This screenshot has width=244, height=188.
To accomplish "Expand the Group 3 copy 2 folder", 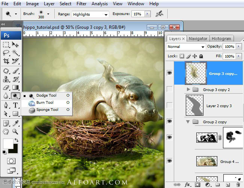I will (x=188, y=90).
